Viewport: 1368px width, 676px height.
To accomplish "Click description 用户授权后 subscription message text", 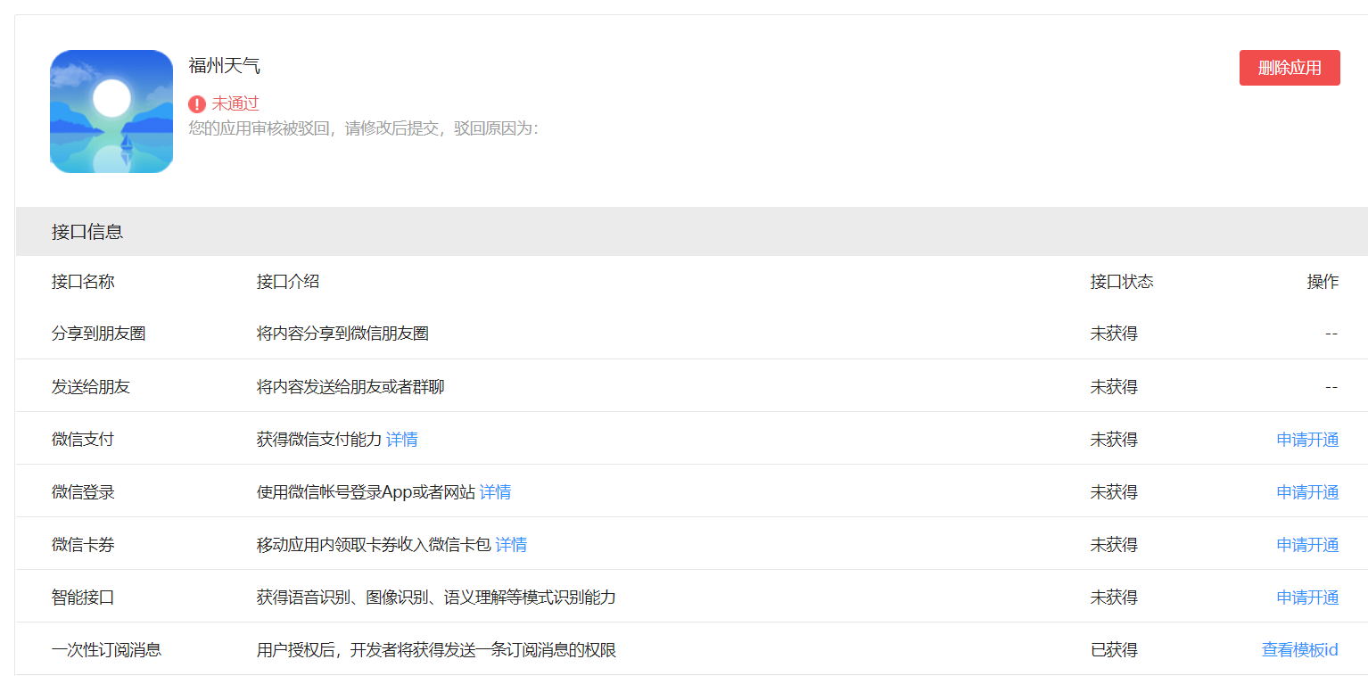I will (437, 650).
